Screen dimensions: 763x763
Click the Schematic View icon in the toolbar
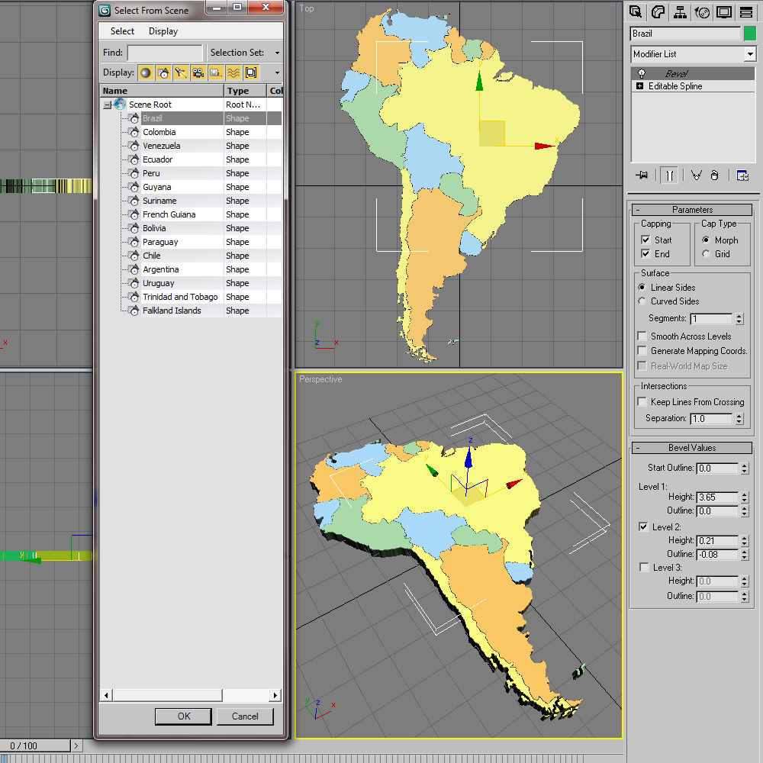[x=680, y=12]
